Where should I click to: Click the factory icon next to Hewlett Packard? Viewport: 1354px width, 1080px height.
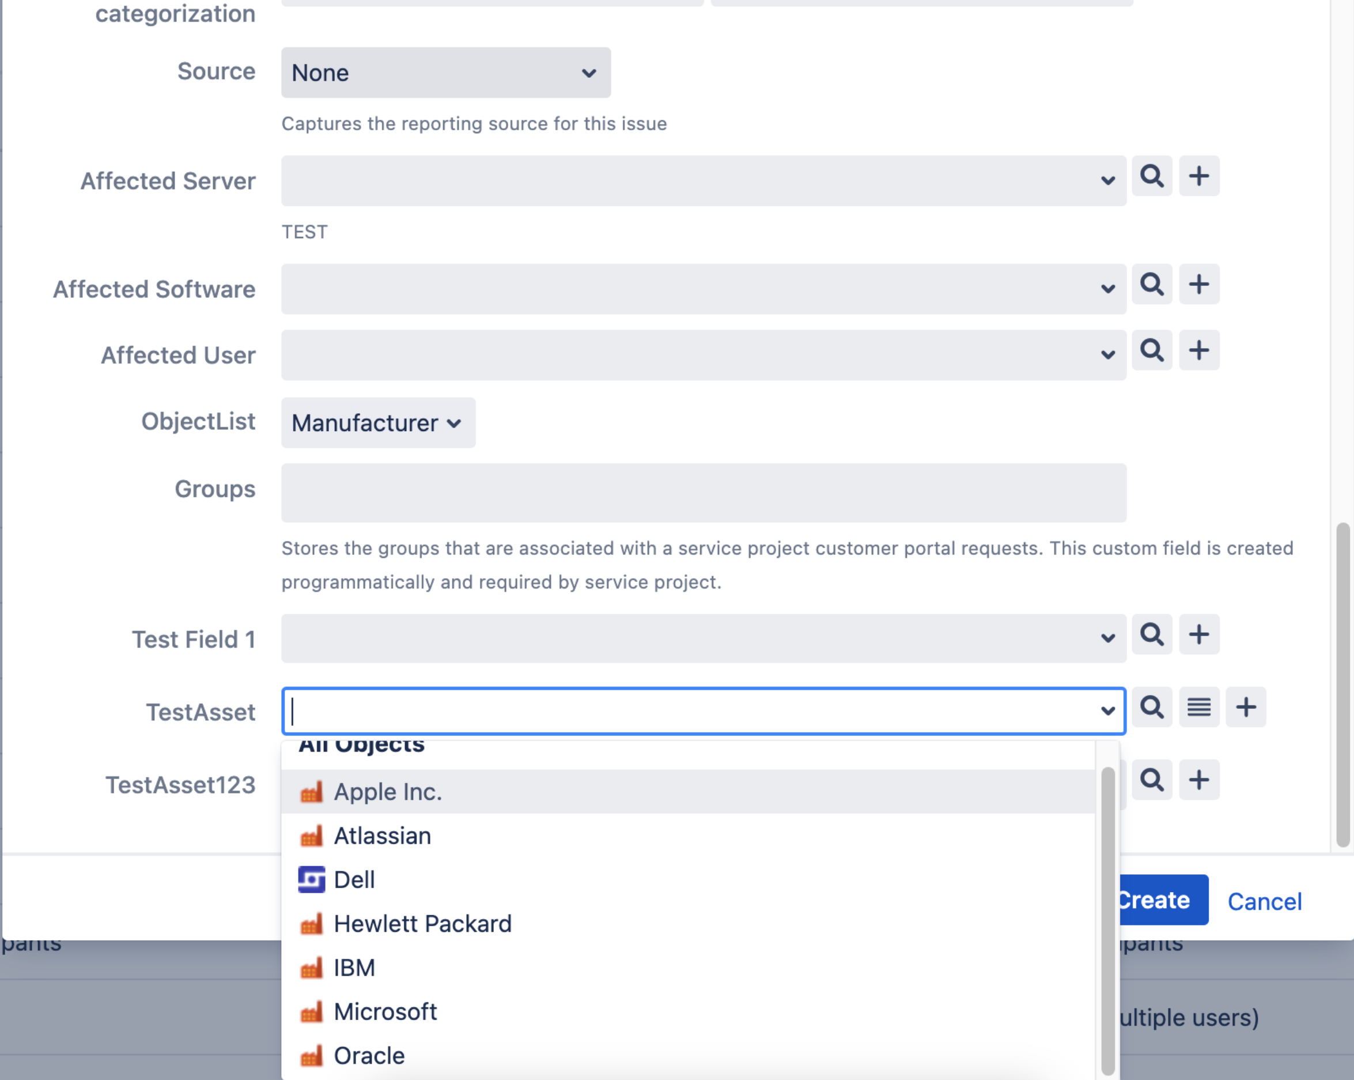click(312, 924)
